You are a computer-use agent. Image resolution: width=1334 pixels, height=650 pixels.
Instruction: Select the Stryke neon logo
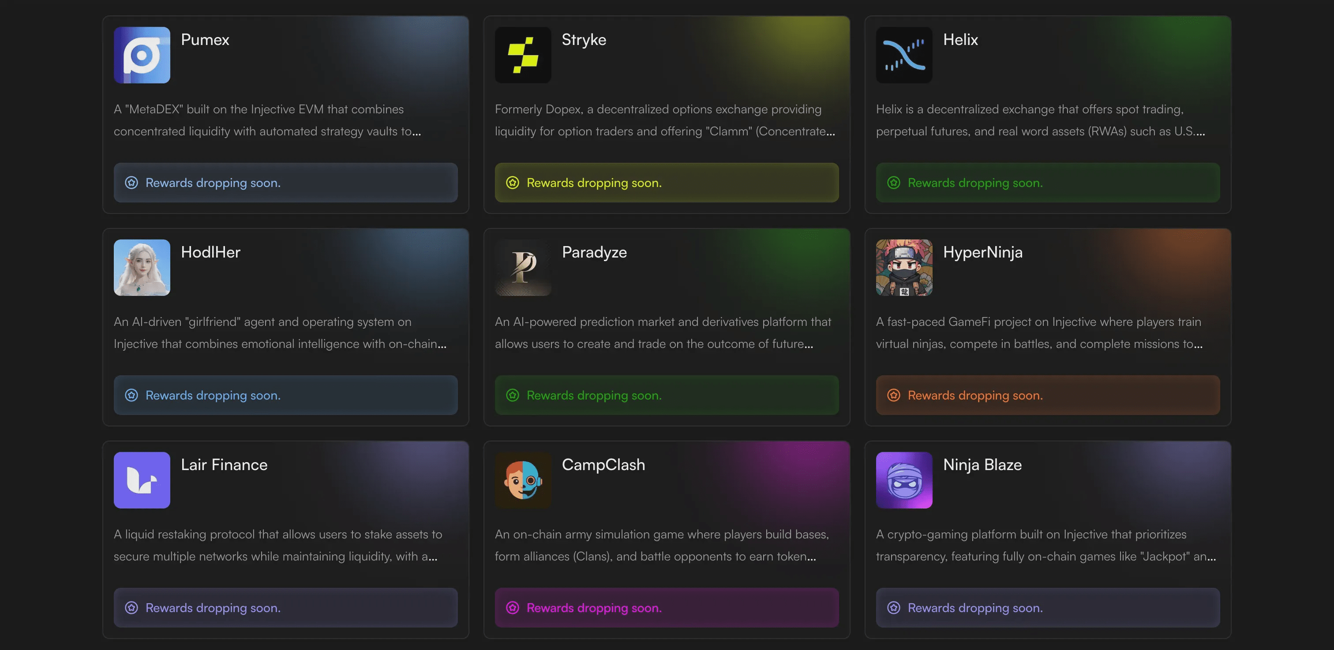(523, 55)
